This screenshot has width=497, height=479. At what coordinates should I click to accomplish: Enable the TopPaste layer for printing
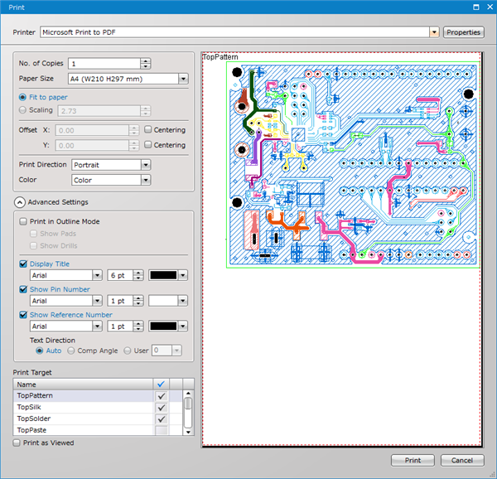coord(162,431)
